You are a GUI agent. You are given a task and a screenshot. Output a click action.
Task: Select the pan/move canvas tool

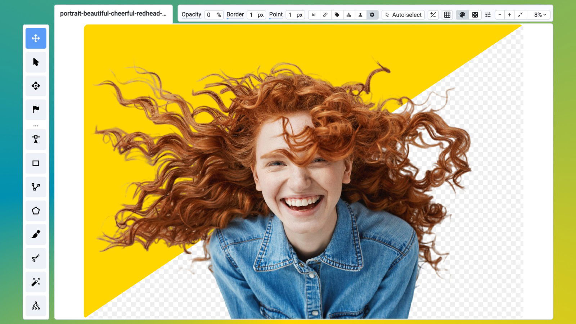click(36, 38)
